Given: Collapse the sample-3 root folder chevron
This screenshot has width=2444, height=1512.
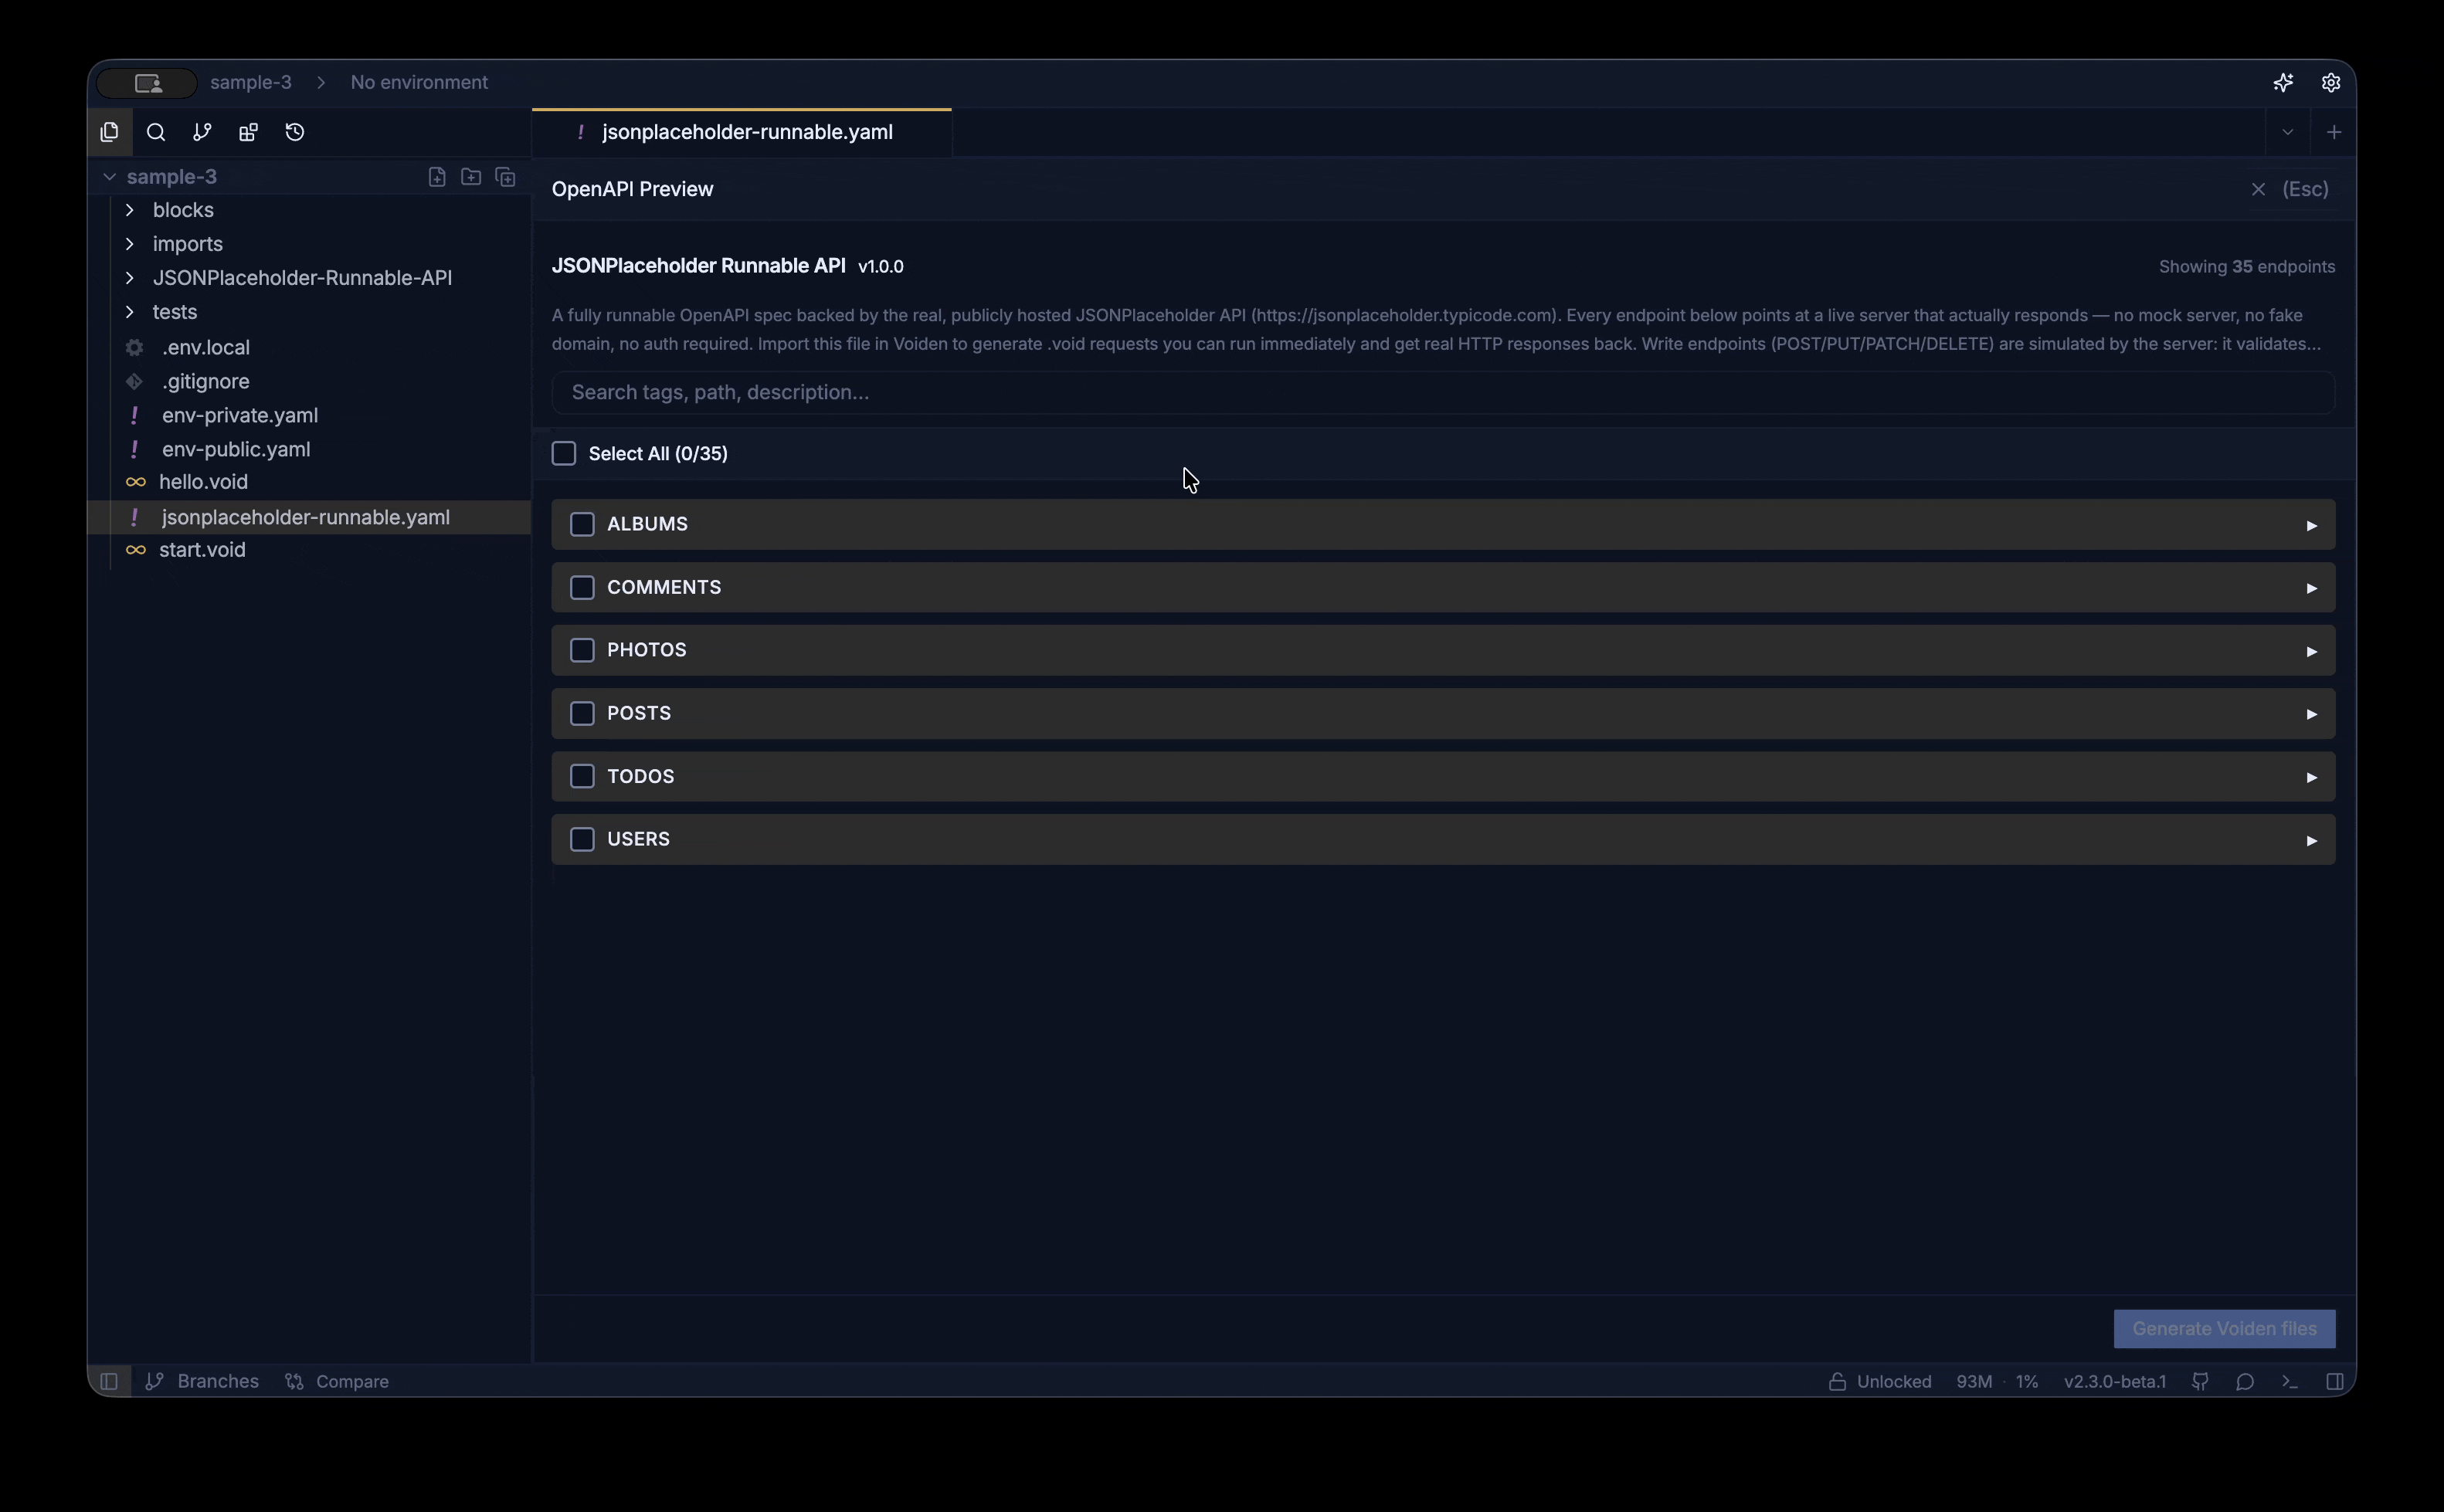Looking at the screenshot, I should click(x=109, y=177).
